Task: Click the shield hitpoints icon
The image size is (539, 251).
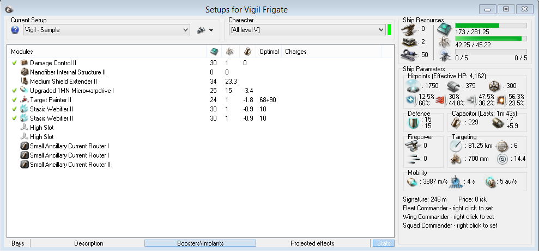Action: pos(413,86)
